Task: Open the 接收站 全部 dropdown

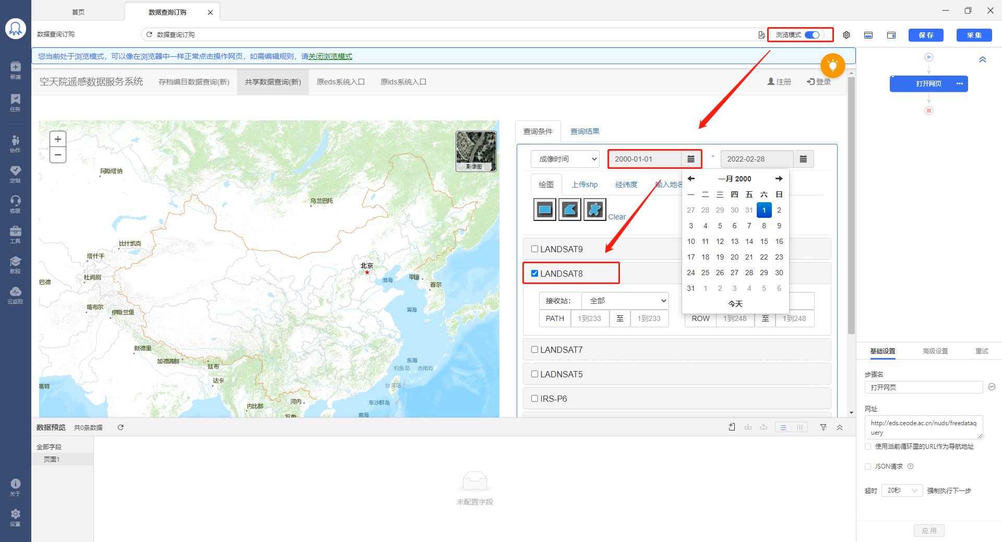Action: click(625, 301)
